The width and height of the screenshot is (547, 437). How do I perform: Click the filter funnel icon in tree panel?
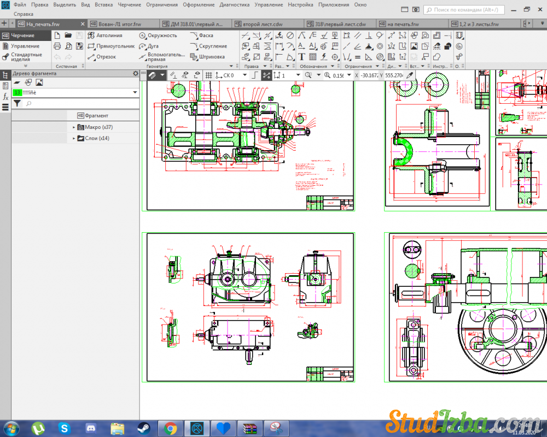pos(17,103)
